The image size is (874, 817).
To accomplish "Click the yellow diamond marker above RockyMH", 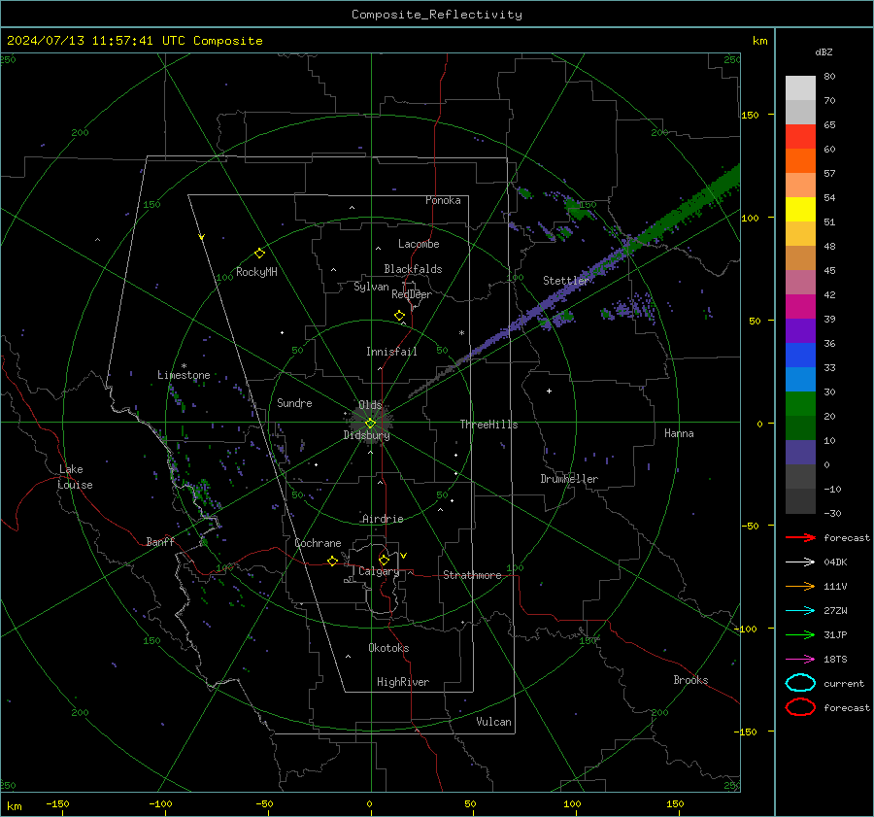I will [x=259, y=254].
